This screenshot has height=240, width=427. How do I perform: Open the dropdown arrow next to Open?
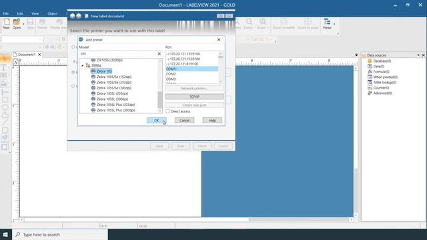point(23,24)
